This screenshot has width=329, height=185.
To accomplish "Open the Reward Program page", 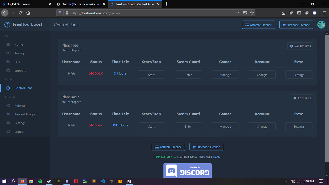I will pos(26,114).
